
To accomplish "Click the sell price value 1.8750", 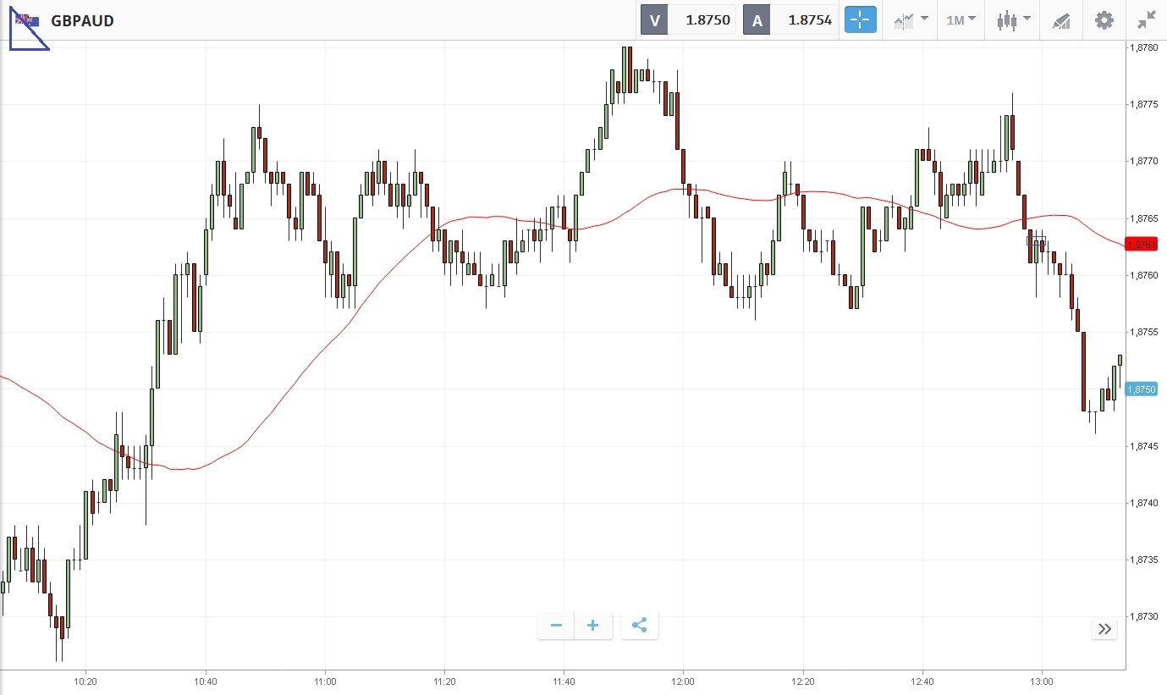I will (707, 19).
